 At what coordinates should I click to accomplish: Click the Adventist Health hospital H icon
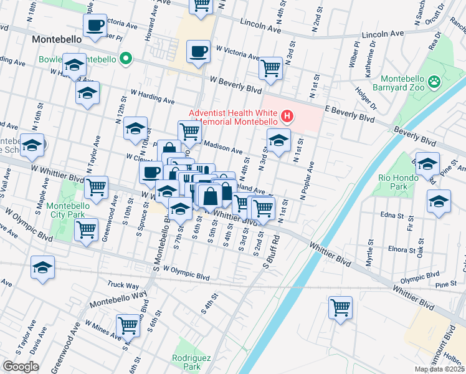pos(287,116)
